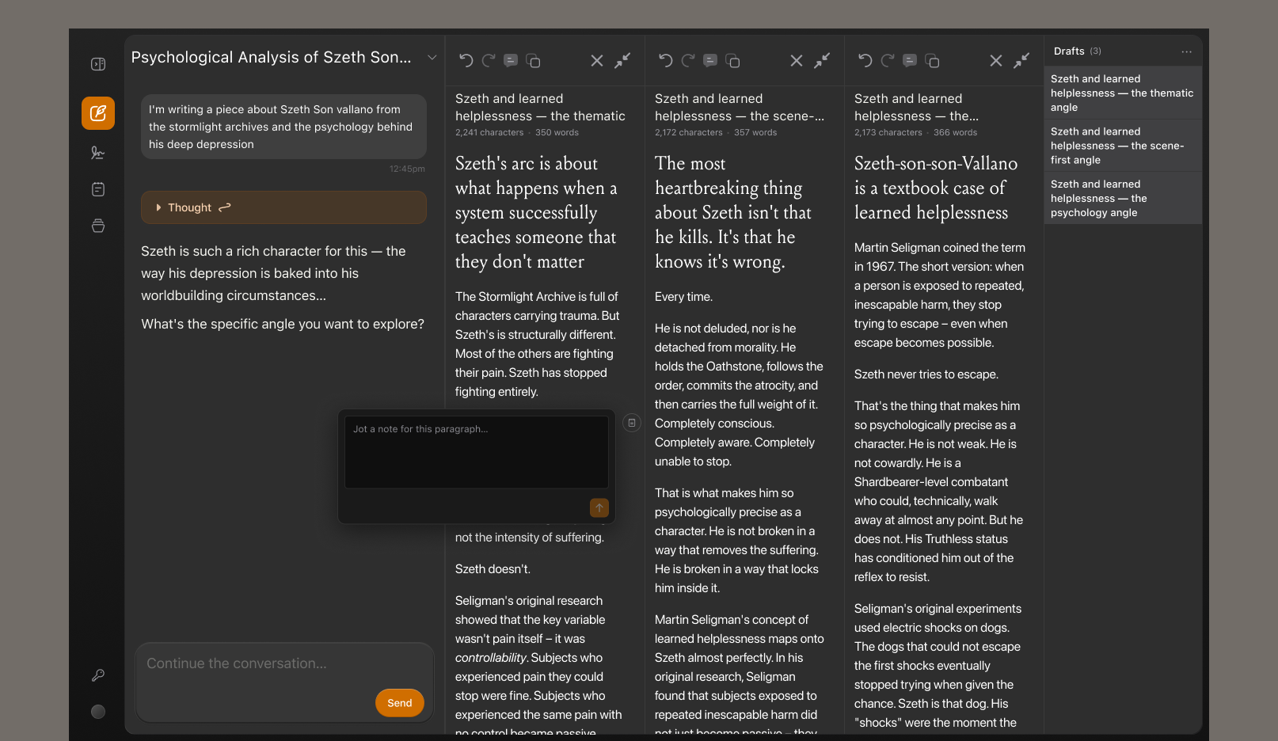The image size is (1278, 741).
Task: Open the notepad icon in sidebar
Action: pos(98,189)
